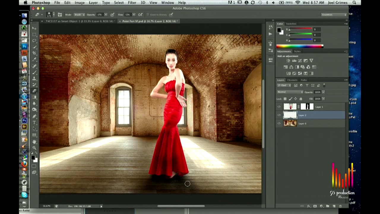Screen dimensions: 380x214
Task: Click the Spotlight search icon
Action: (x=354, y=3)
